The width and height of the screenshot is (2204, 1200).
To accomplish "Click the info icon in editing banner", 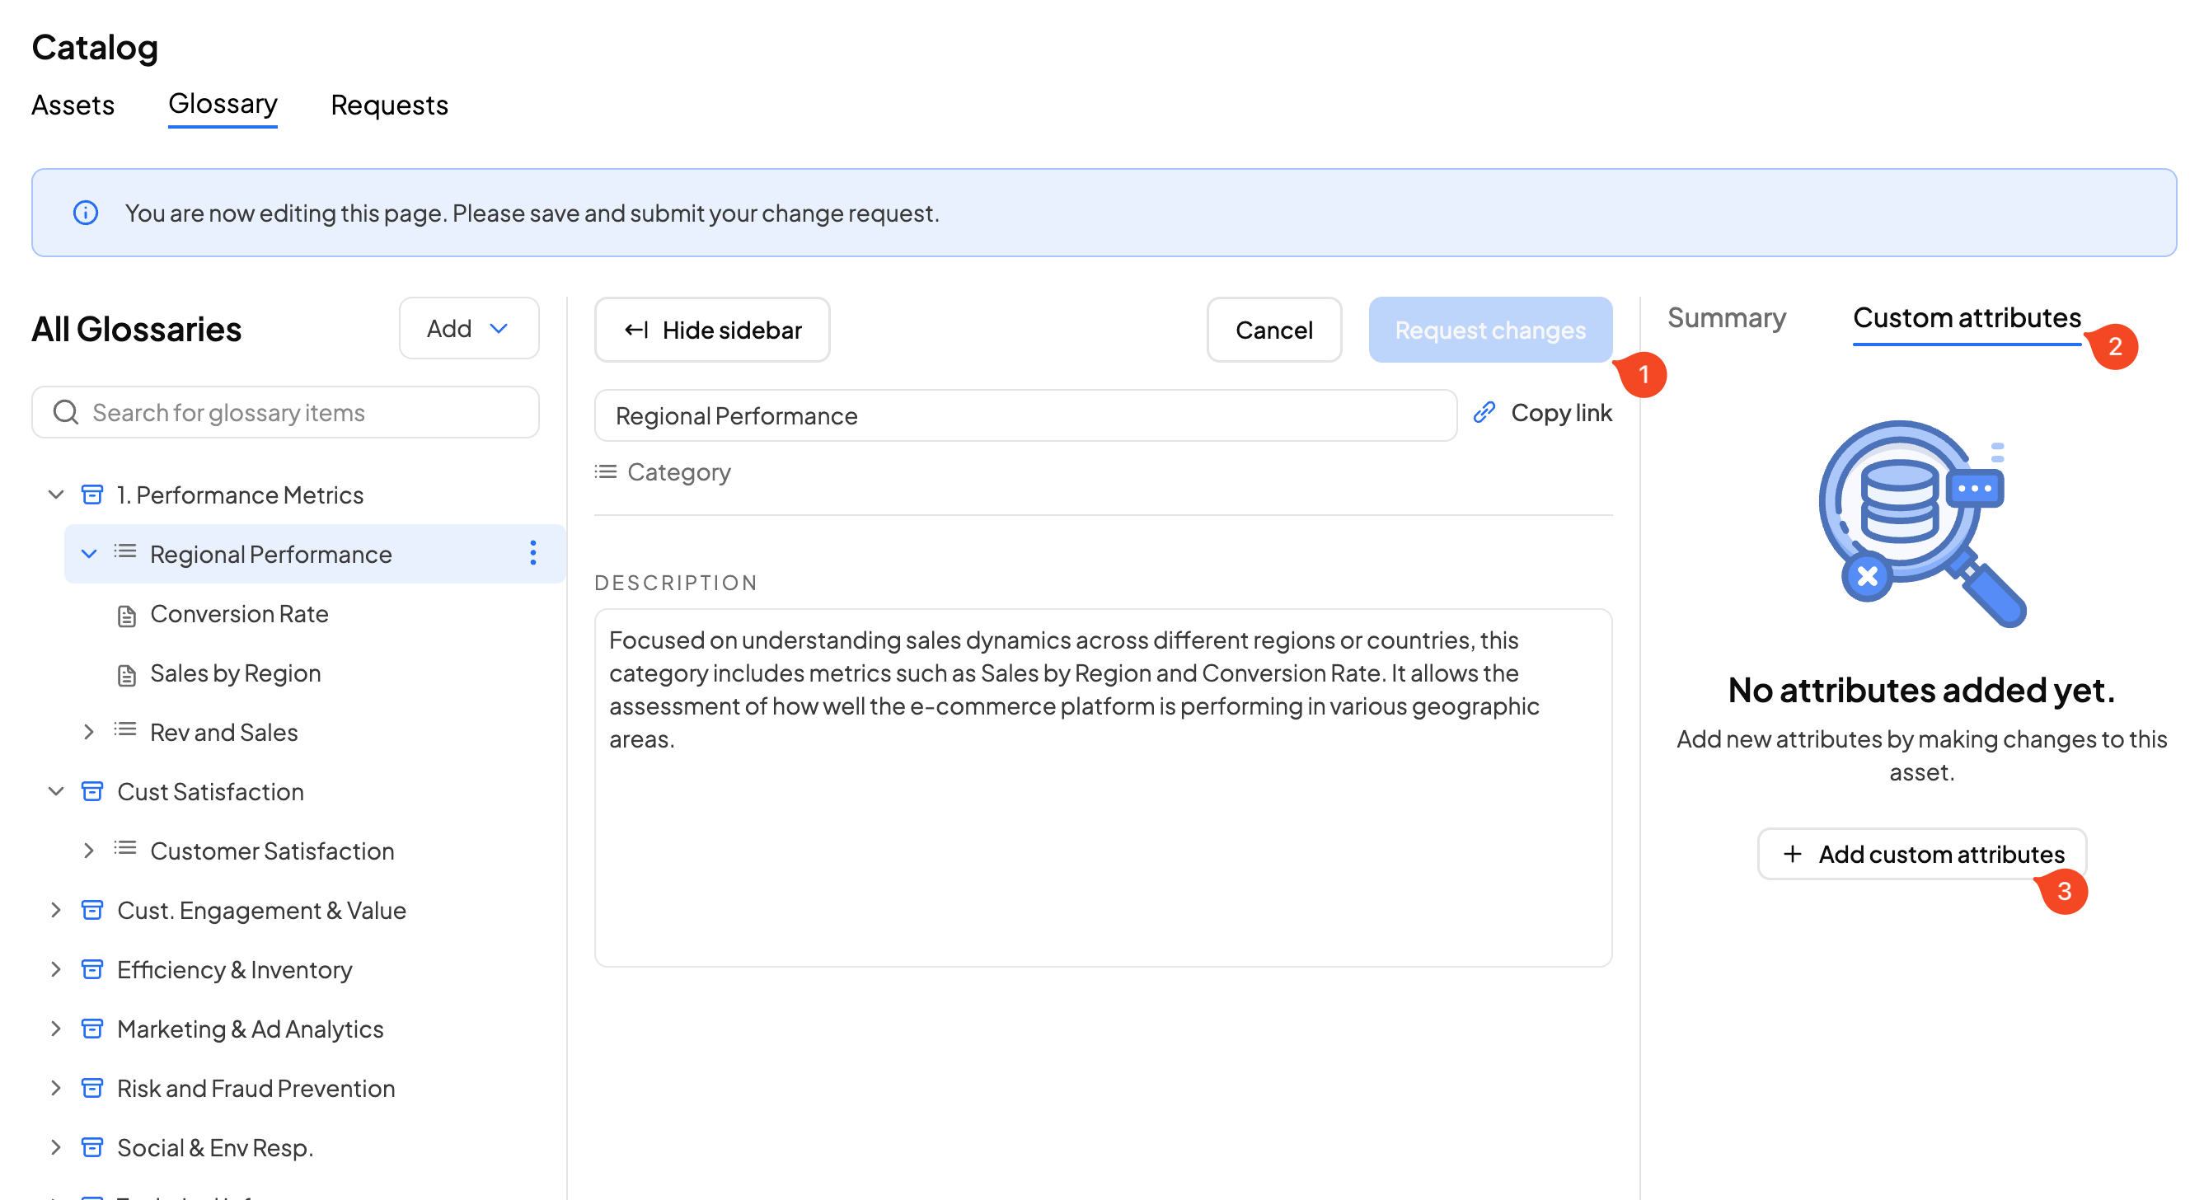I will 86,212.
